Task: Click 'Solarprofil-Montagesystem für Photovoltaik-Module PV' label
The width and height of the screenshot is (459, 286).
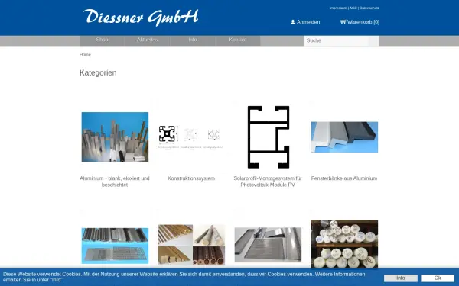Action: point(268,182)
